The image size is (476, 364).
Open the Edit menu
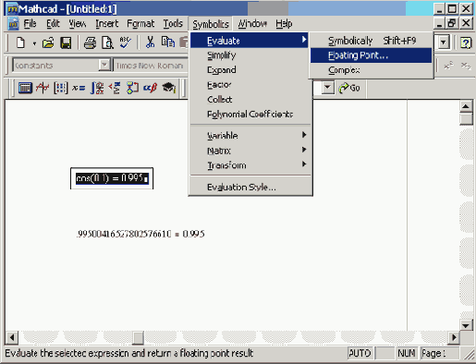[x=53, y=24]
